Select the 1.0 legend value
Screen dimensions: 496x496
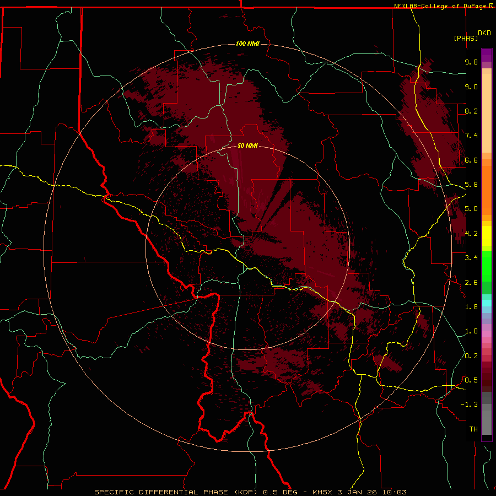coord(471,331)
